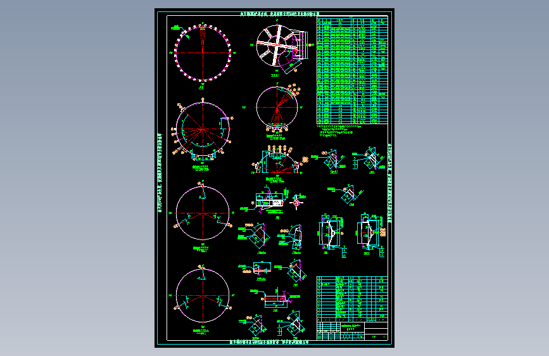Select the title block in drawing corner
This screenshot has width=549, height=356.
(352, 331)
